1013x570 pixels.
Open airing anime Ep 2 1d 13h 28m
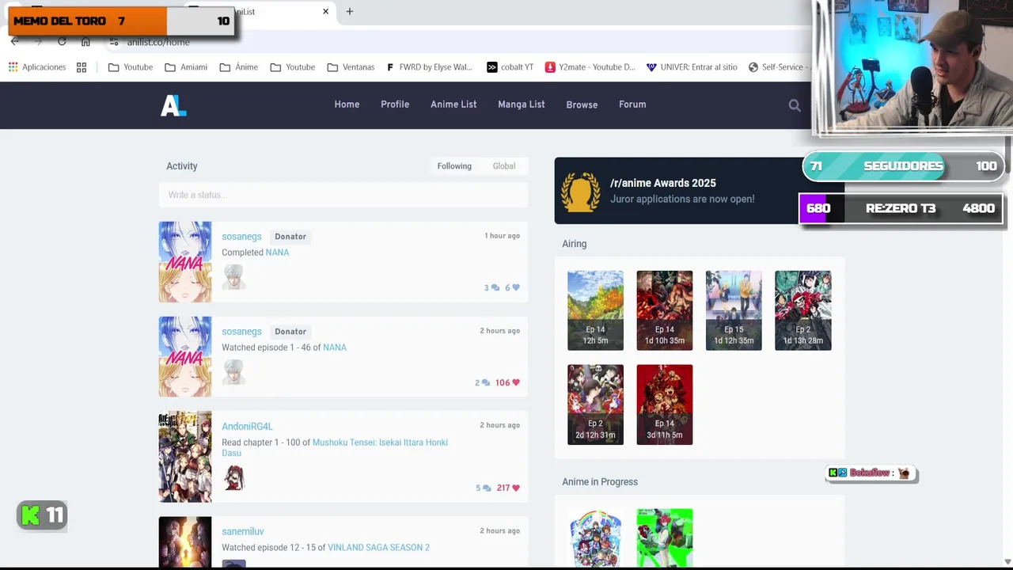[x=803, y=310]
